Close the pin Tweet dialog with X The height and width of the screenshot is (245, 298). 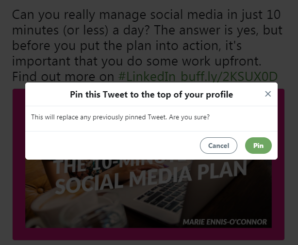coord(268,94)
